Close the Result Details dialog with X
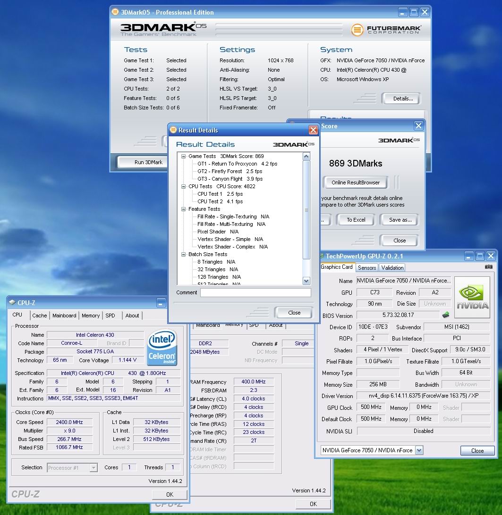The image size is (502, 515). click(313, 130)
